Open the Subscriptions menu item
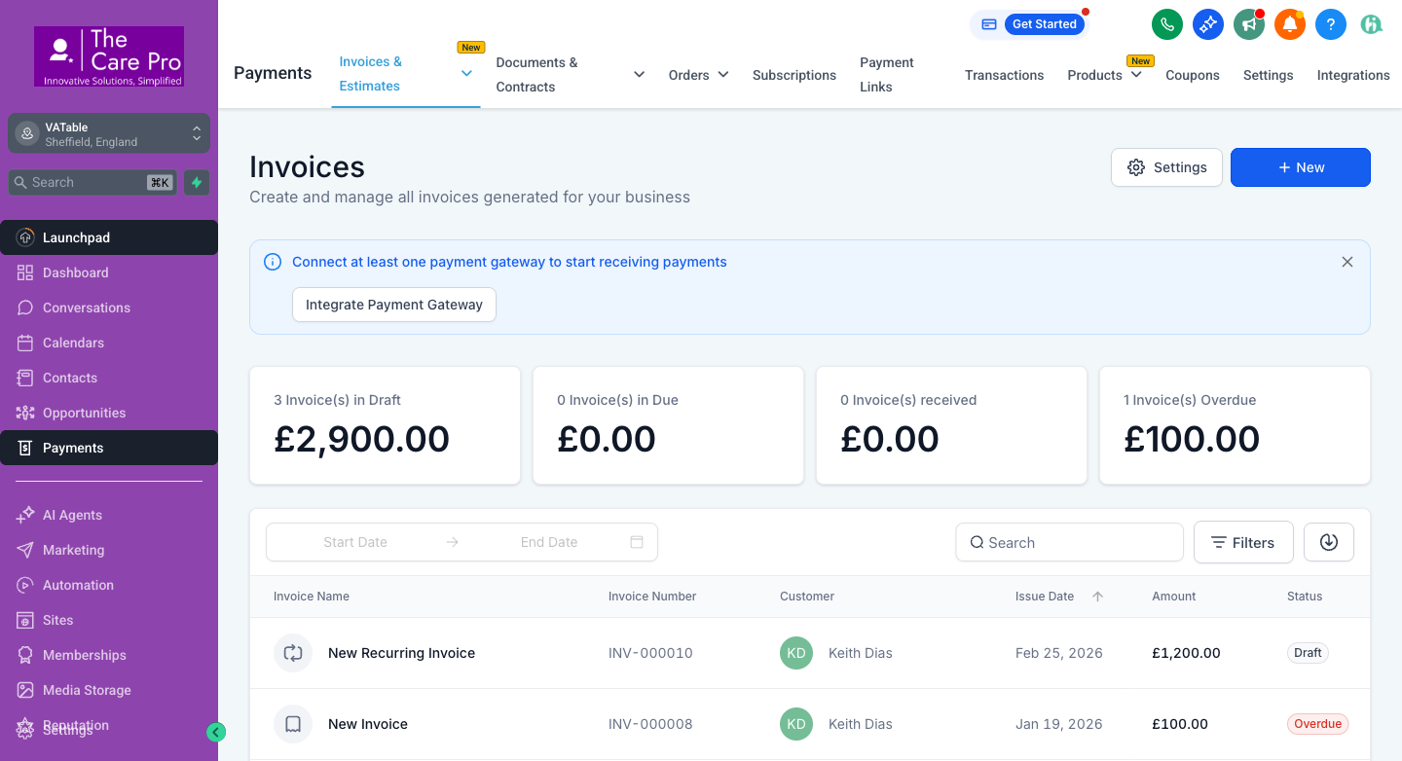Viewport: 1402px width, 761px height. pyautogui.click(x=793, y=74)
